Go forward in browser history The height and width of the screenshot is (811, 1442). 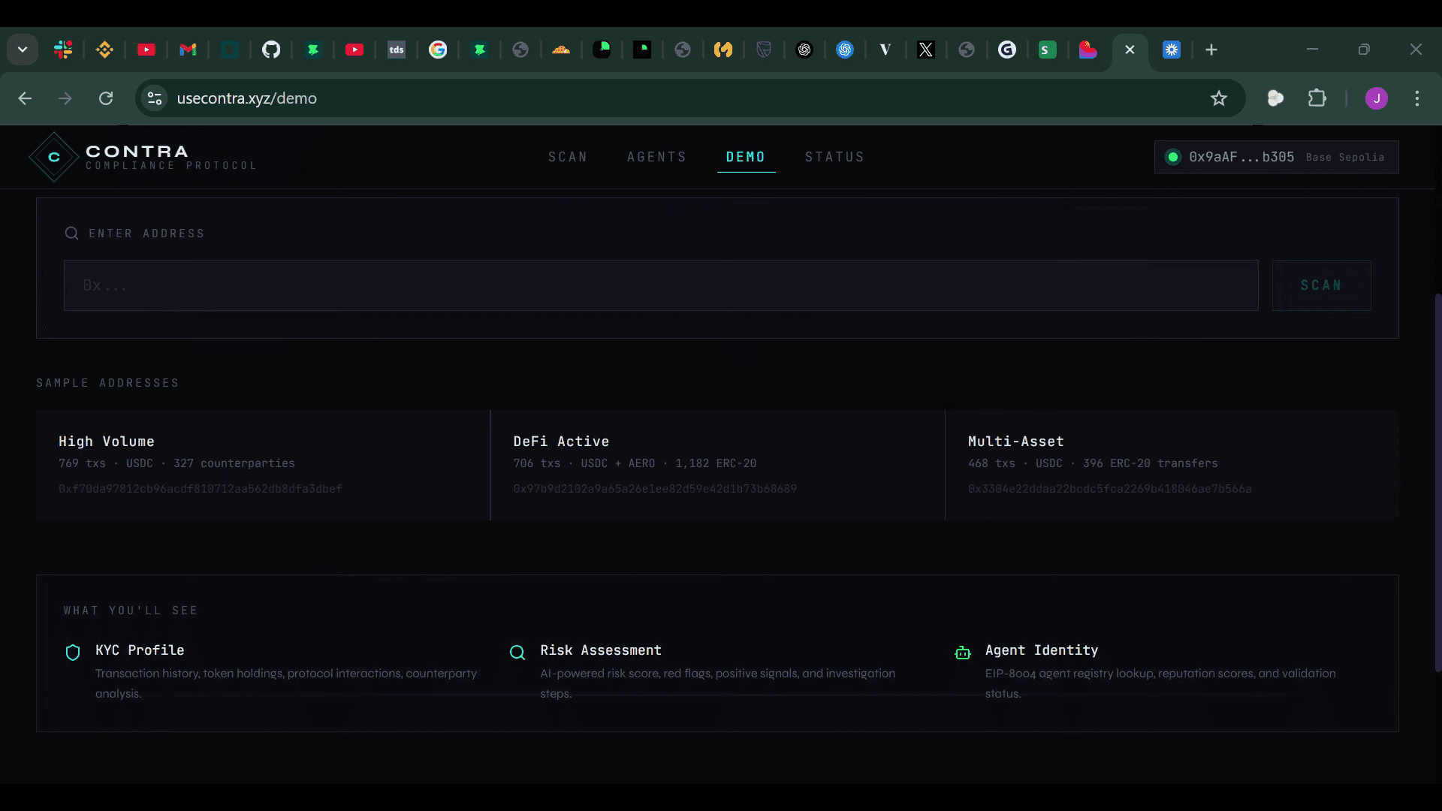[65, 98]
